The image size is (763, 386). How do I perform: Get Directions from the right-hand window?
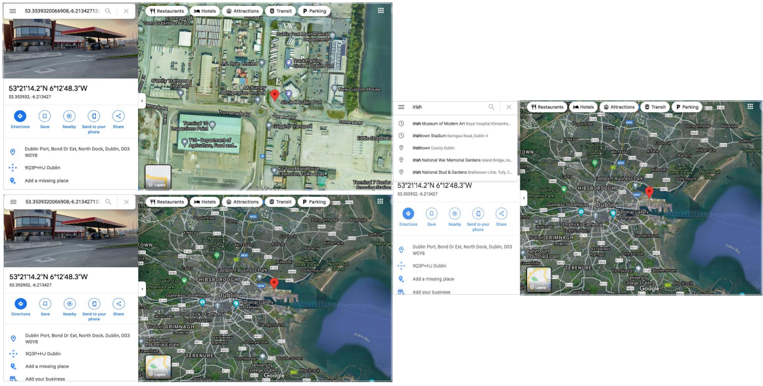click(x=408, y=217)
